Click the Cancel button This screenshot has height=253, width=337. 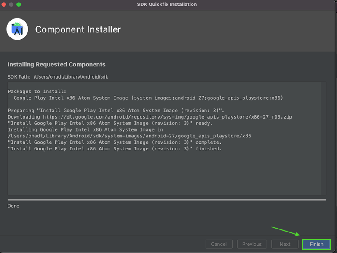pos(219,244)
